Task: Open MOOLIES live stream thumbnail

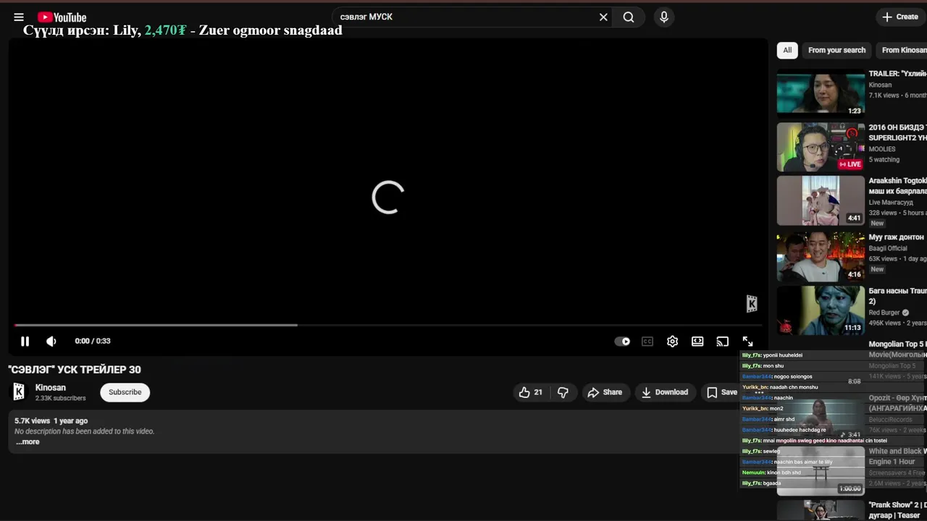Action: [x=821, y=147]
